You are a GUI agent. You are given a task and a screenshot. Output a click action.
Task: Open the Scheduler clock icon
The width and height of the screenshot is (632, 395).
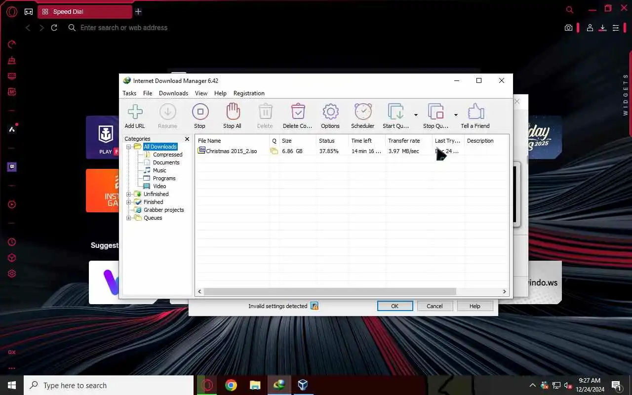[x=363, y=112]
